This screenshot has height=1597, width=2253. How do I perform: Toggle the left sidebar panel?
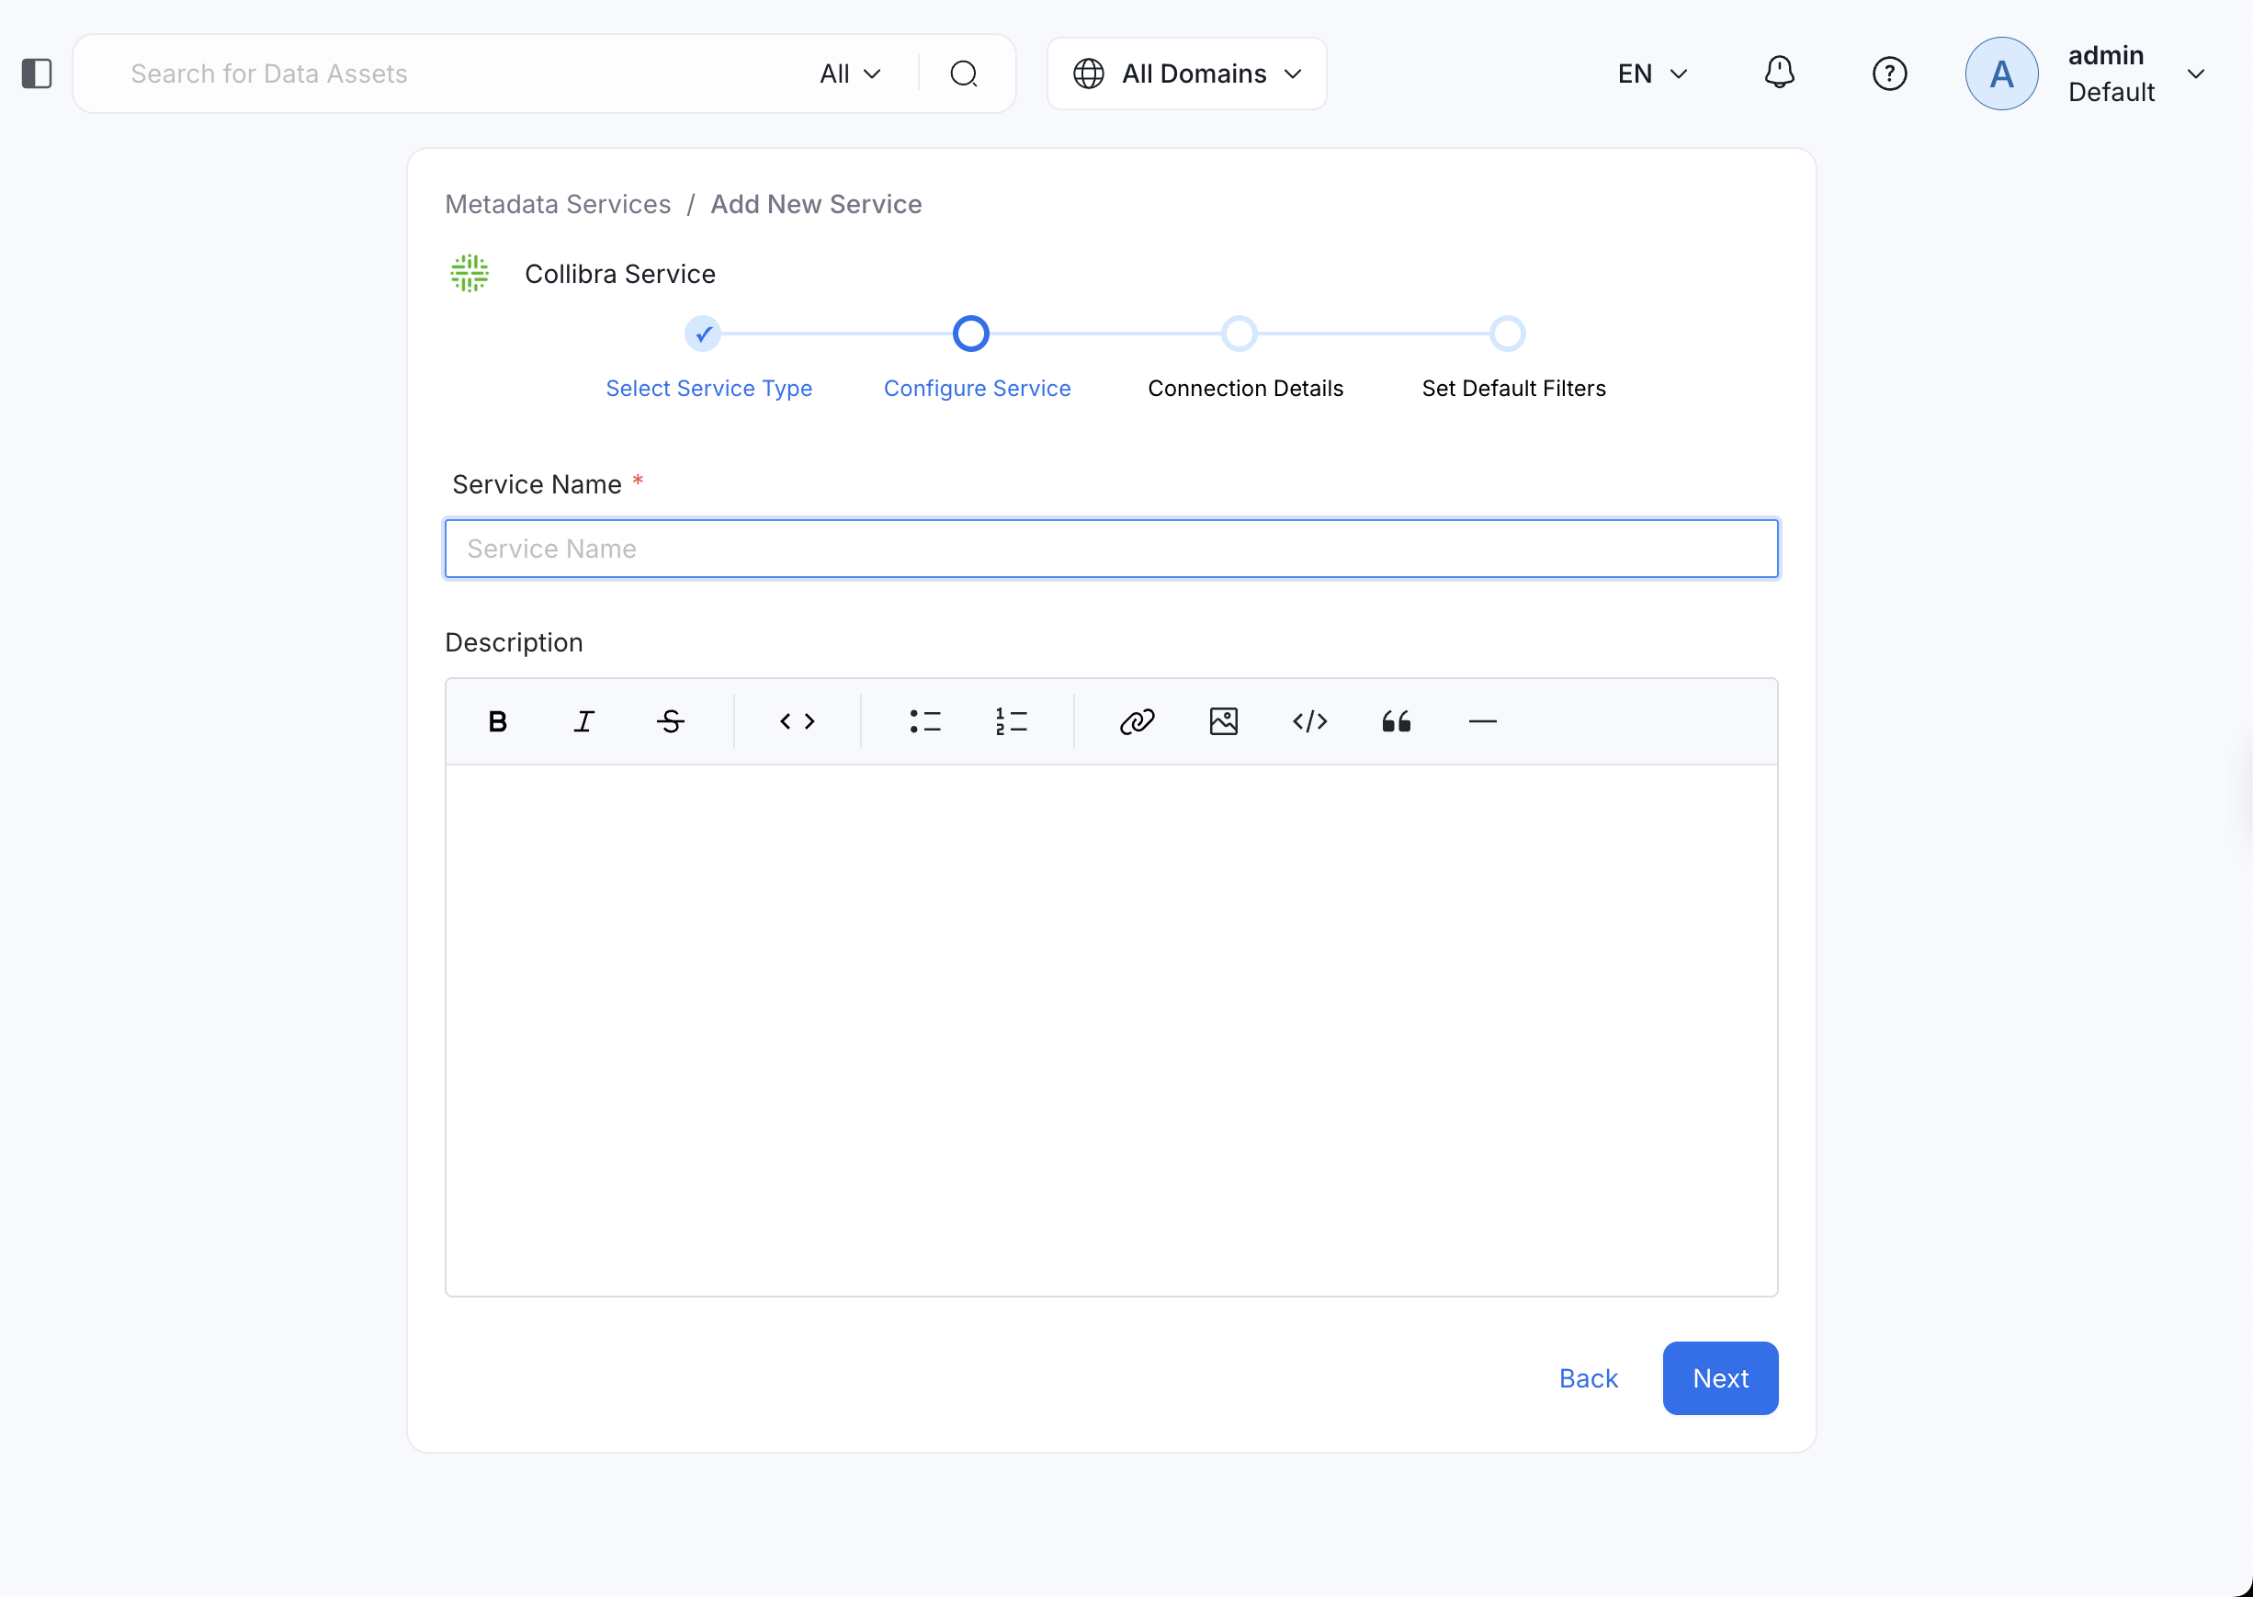[37, 74]
